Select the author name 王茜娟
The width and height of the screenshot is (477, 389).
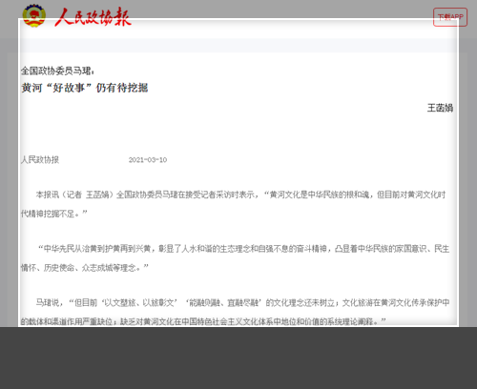[x=440, y=108]
